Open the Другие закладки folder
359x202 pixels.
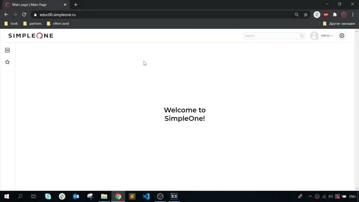point(339,24)
